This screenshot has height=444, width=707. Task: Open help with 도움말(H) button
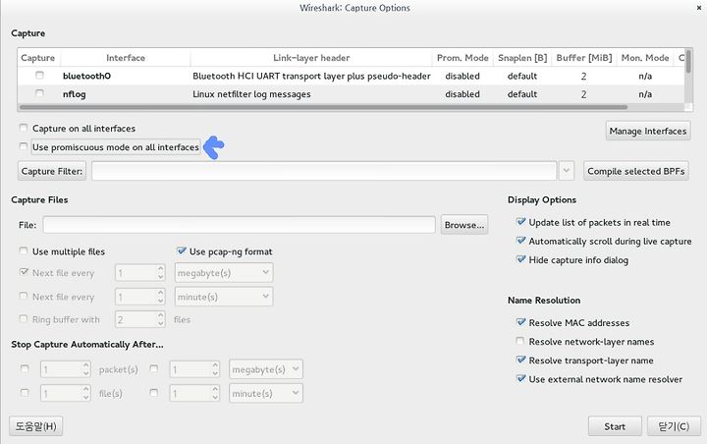point(36,426)
